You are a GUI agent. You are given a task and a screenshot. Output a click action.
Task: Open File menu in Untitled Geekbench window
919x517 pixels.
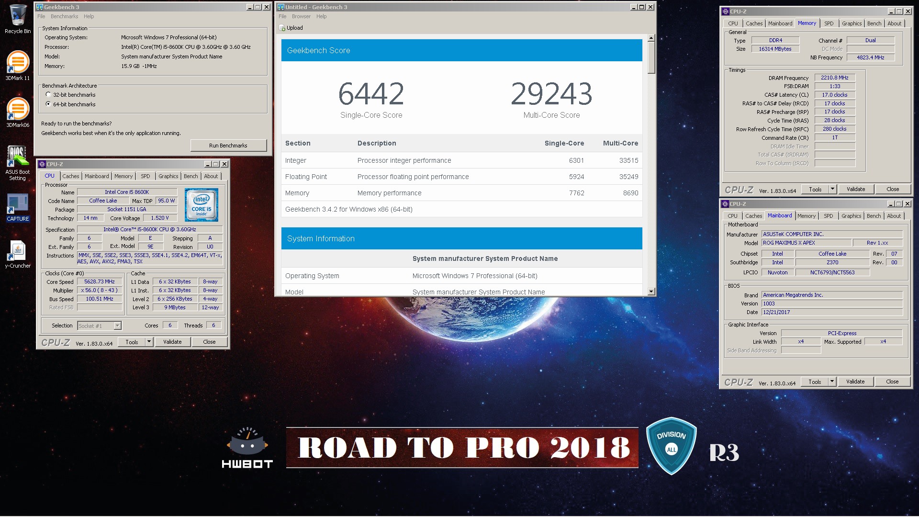coord(282,16)
